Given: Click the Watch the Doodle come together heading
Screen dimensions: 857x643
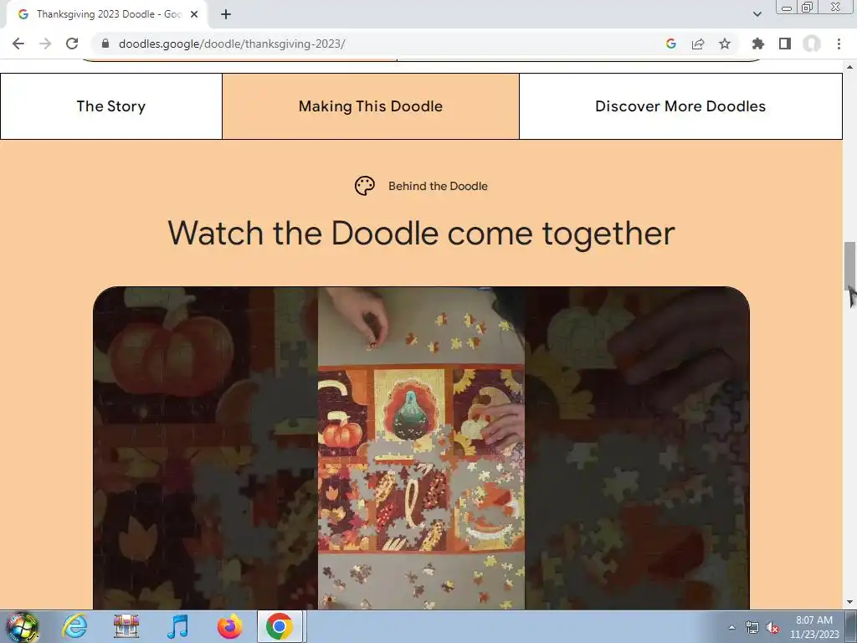Looking at the screenshot, I should (422, 234).
